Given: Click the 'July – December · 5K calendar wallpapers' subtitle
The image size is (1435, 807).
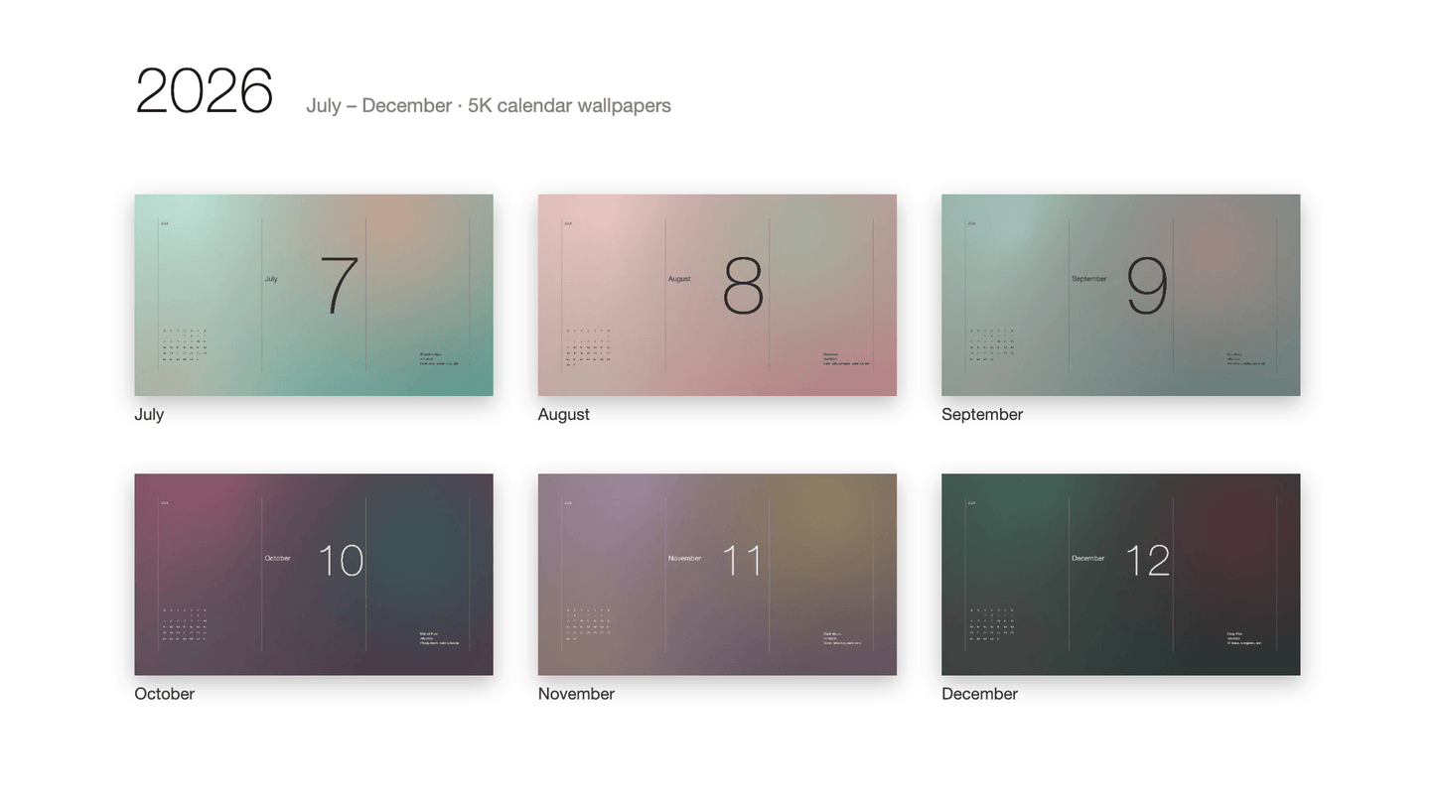Looking at the screenshot, I should [489, 105].
